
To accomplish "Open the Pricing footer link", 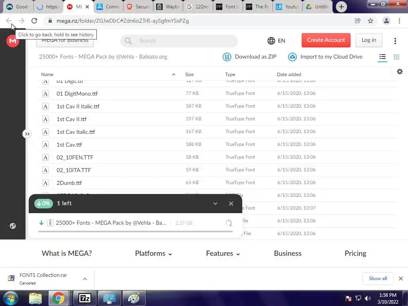I will 355,253.
